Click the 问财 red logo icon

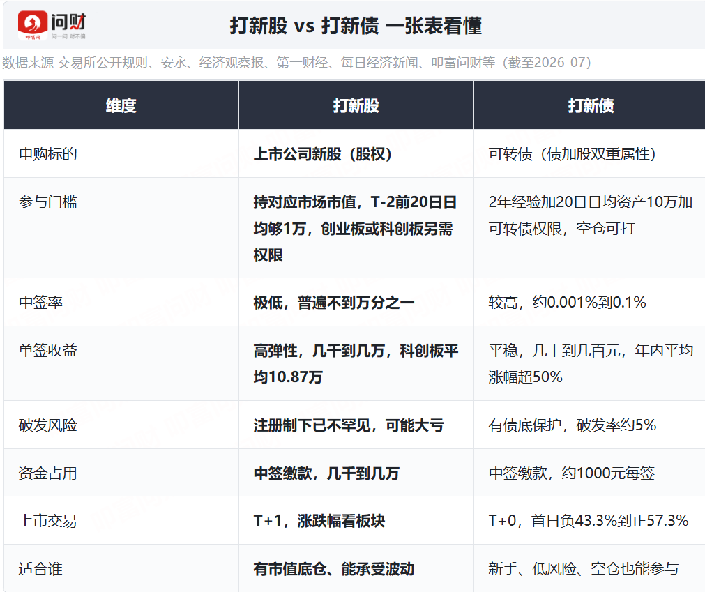point(32,26)
